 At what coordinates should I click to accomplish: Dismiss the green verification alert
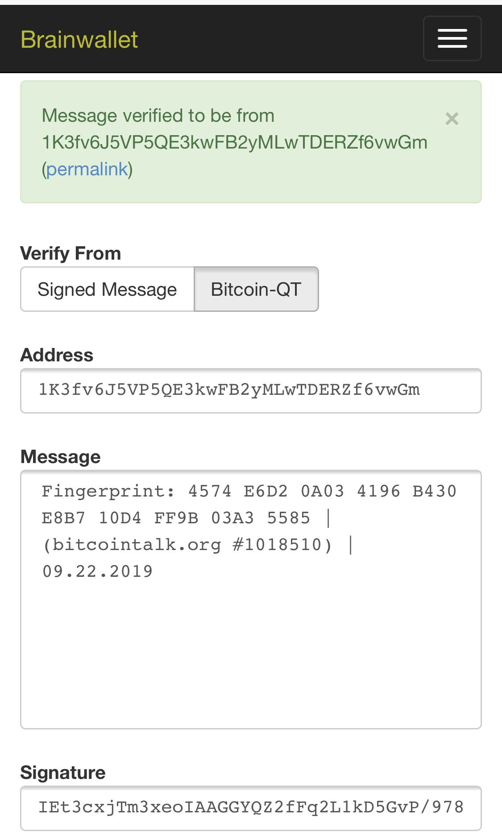452,119
